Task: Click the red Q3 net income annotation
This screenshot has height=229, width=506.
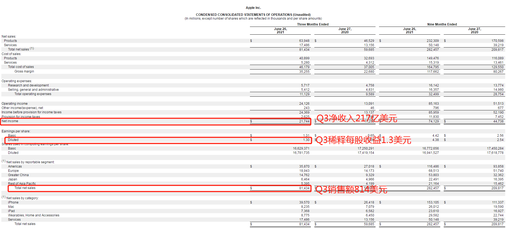Action: 357,118
